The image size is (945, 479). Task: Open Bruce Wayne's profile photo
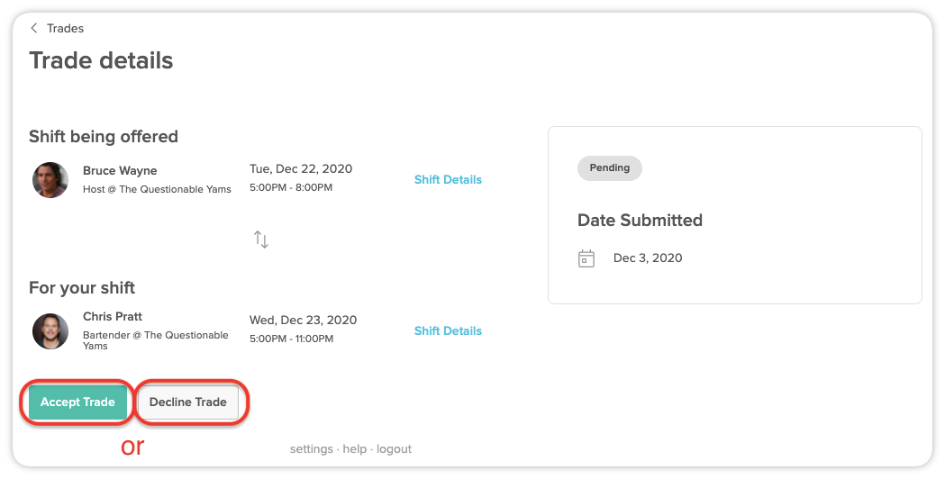(x=50, y=179)
